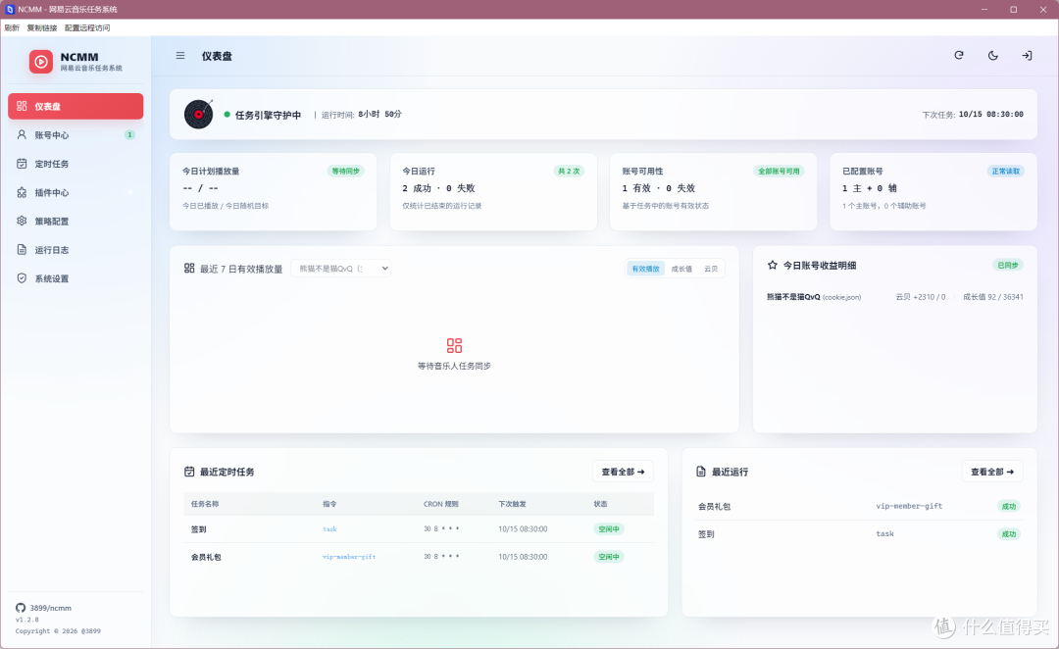Click the 正常读取 badge on 已配置账号

click(x=1006, y=171)
